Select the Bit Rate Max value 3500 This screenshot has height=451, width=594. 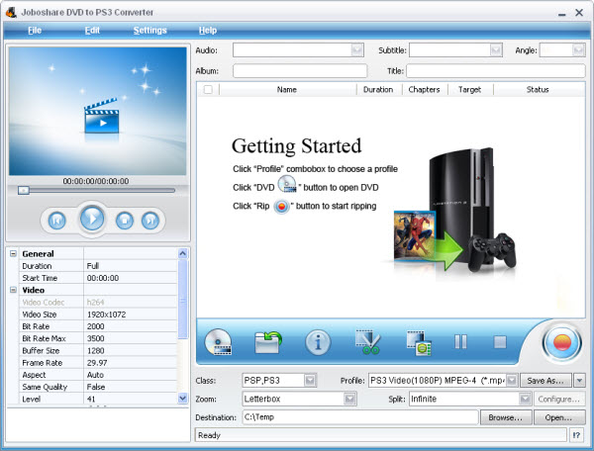[x=131, y=338]
